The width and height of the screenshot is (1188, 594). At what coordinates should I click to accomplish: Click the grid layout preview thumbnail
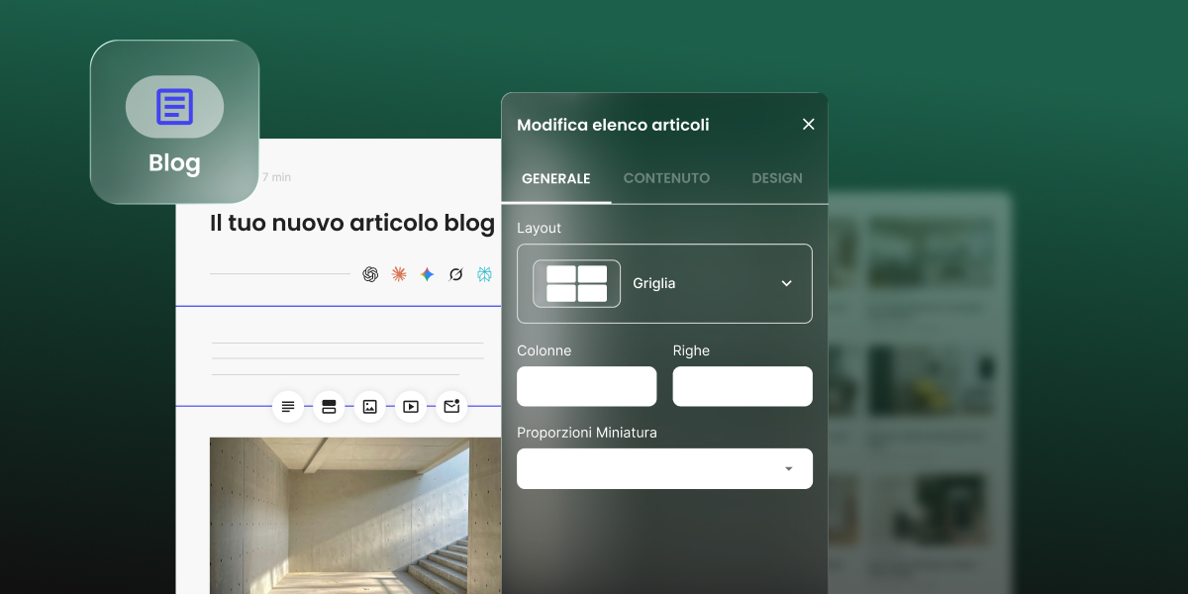point(577,283)
